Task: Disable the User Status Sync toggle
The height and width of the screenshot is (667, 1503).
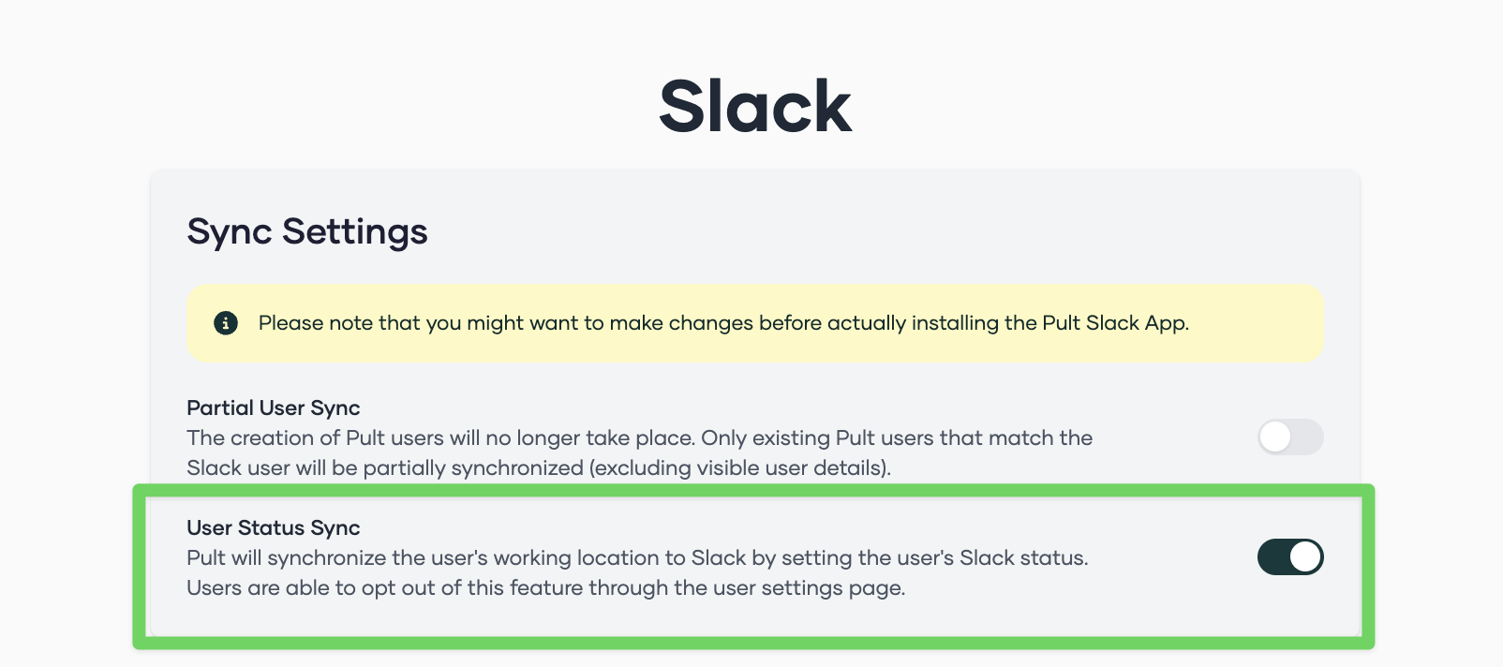Action: pyautogui.click(x=1289, y=556)
